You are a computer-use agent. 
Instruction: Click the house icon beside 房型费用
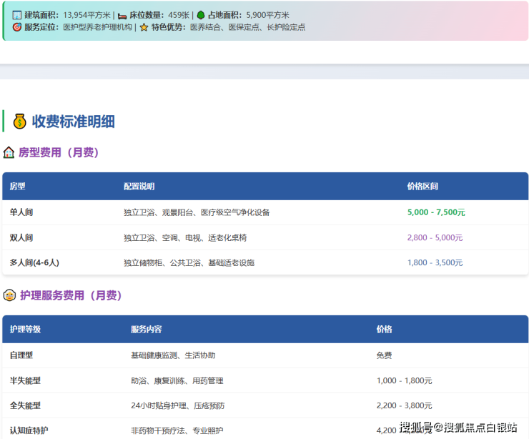pyautogui.click(x=9, y=152)
